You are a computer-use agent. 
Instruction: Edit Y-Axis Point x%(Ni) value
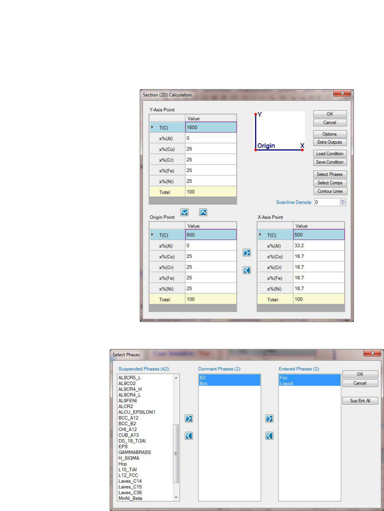tap(211, 181)
